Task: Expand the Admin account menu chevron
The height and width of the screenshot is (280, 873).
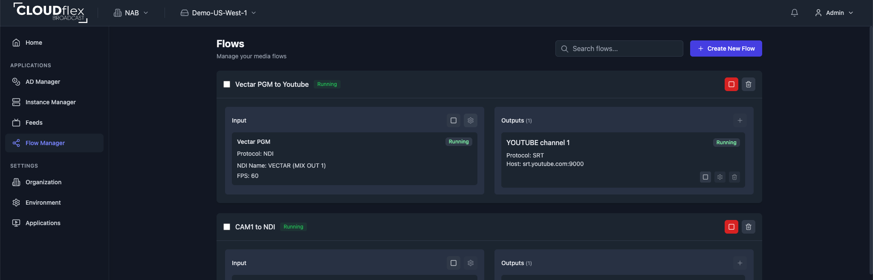Action: (x=851, y=13)
